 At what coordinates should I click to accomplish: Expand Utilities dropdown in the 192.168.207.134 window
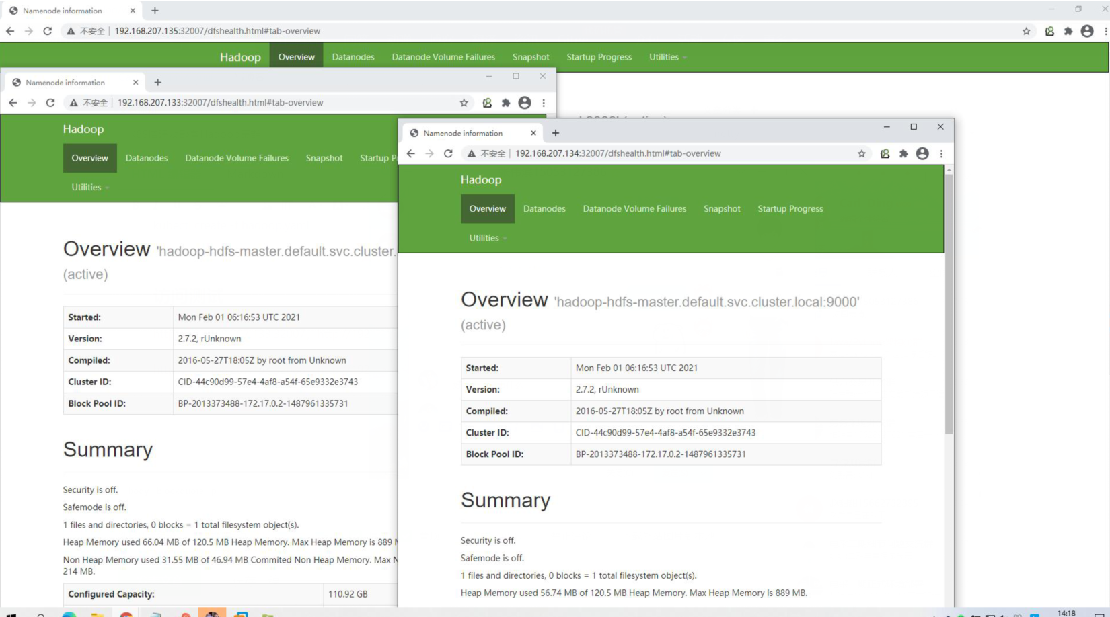pyautogui.click(x=488, y=238)
